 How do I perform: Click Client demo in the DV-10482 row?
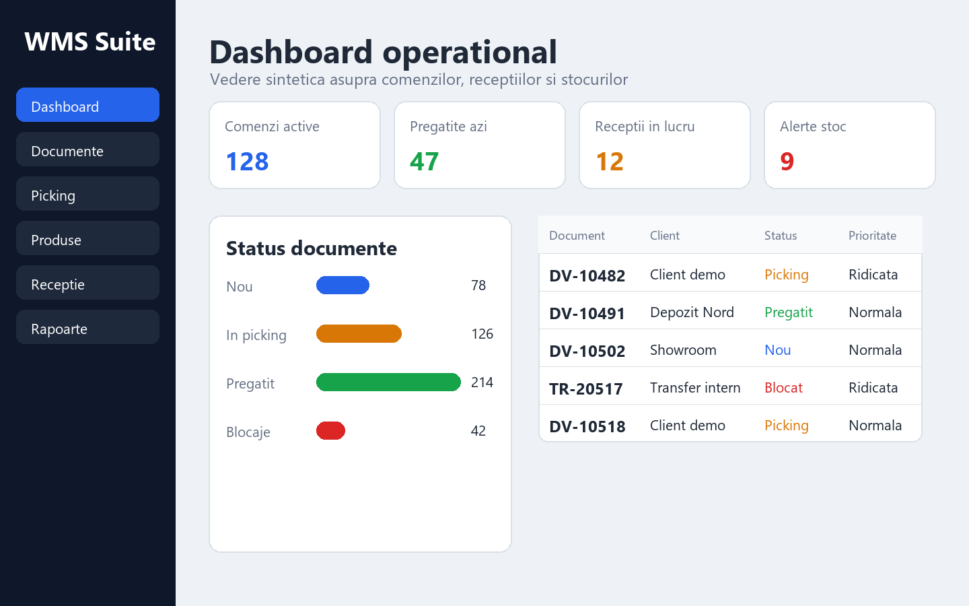(x=688, y=275)
